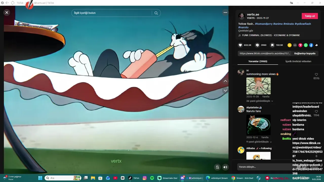This screenshot has width=324, height=182.
Task: Expand 26 yanıt görüntüleyin replies
Action: [260, 101]
